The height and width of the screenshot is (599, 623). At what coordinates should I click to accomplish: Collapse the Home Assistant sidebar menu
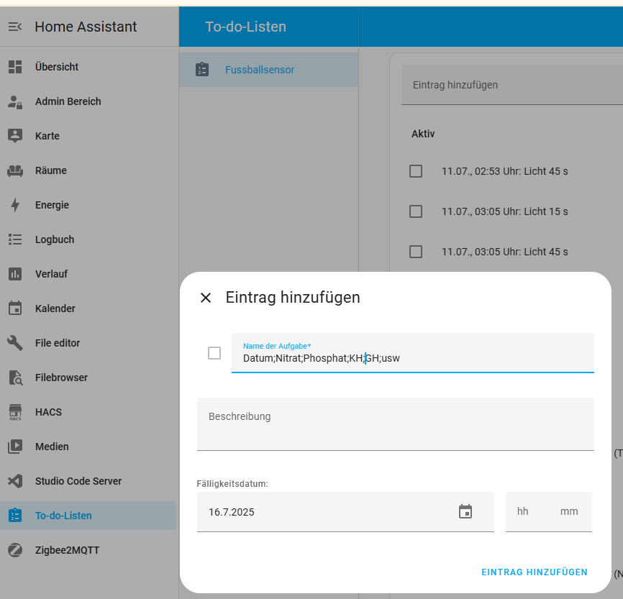pos(15,27)
